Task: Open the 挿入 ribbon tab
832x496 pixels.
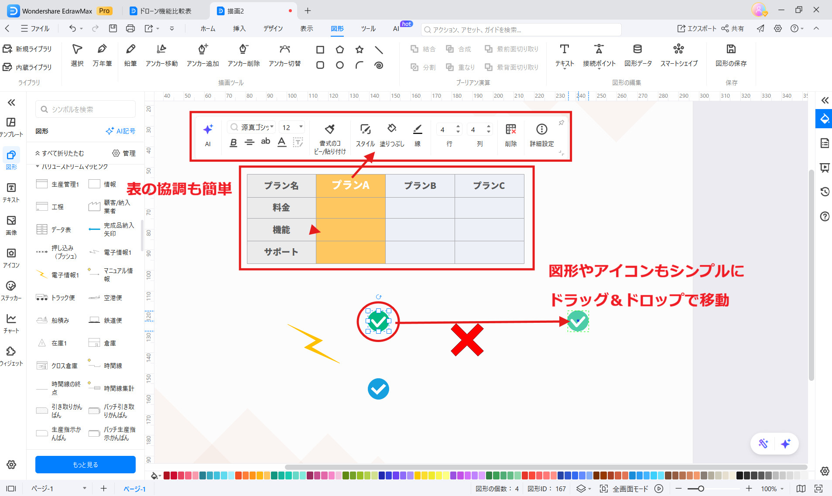Action: (x=239, y=28)
